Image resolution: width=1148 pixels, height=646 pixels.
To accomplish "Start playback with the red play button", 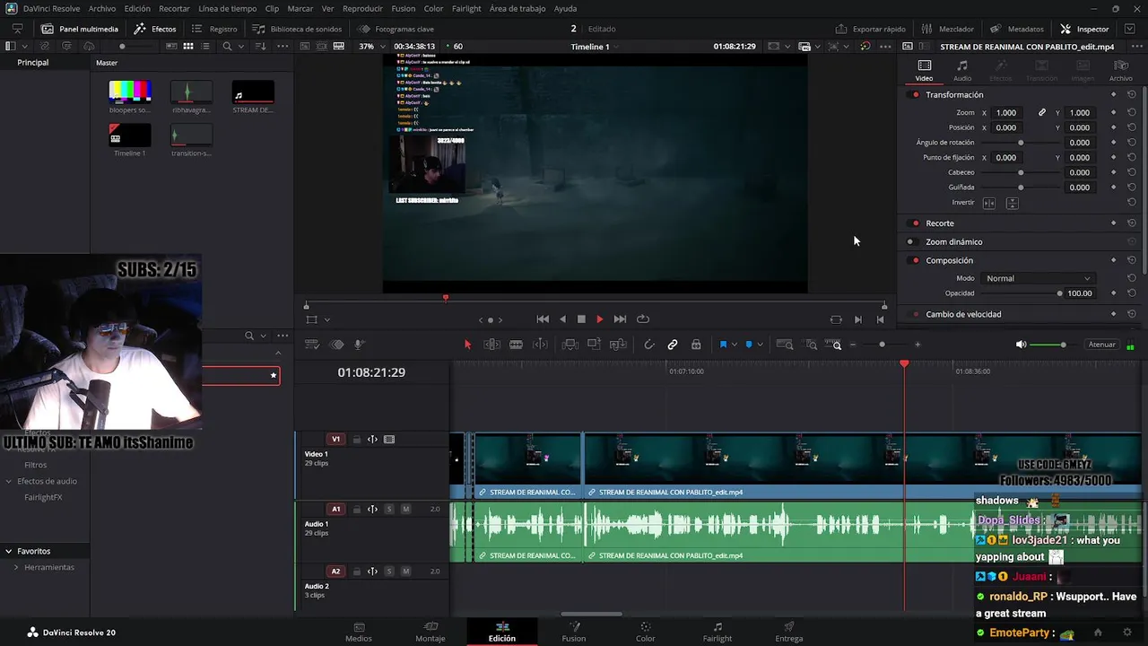I will click(600, 319).
